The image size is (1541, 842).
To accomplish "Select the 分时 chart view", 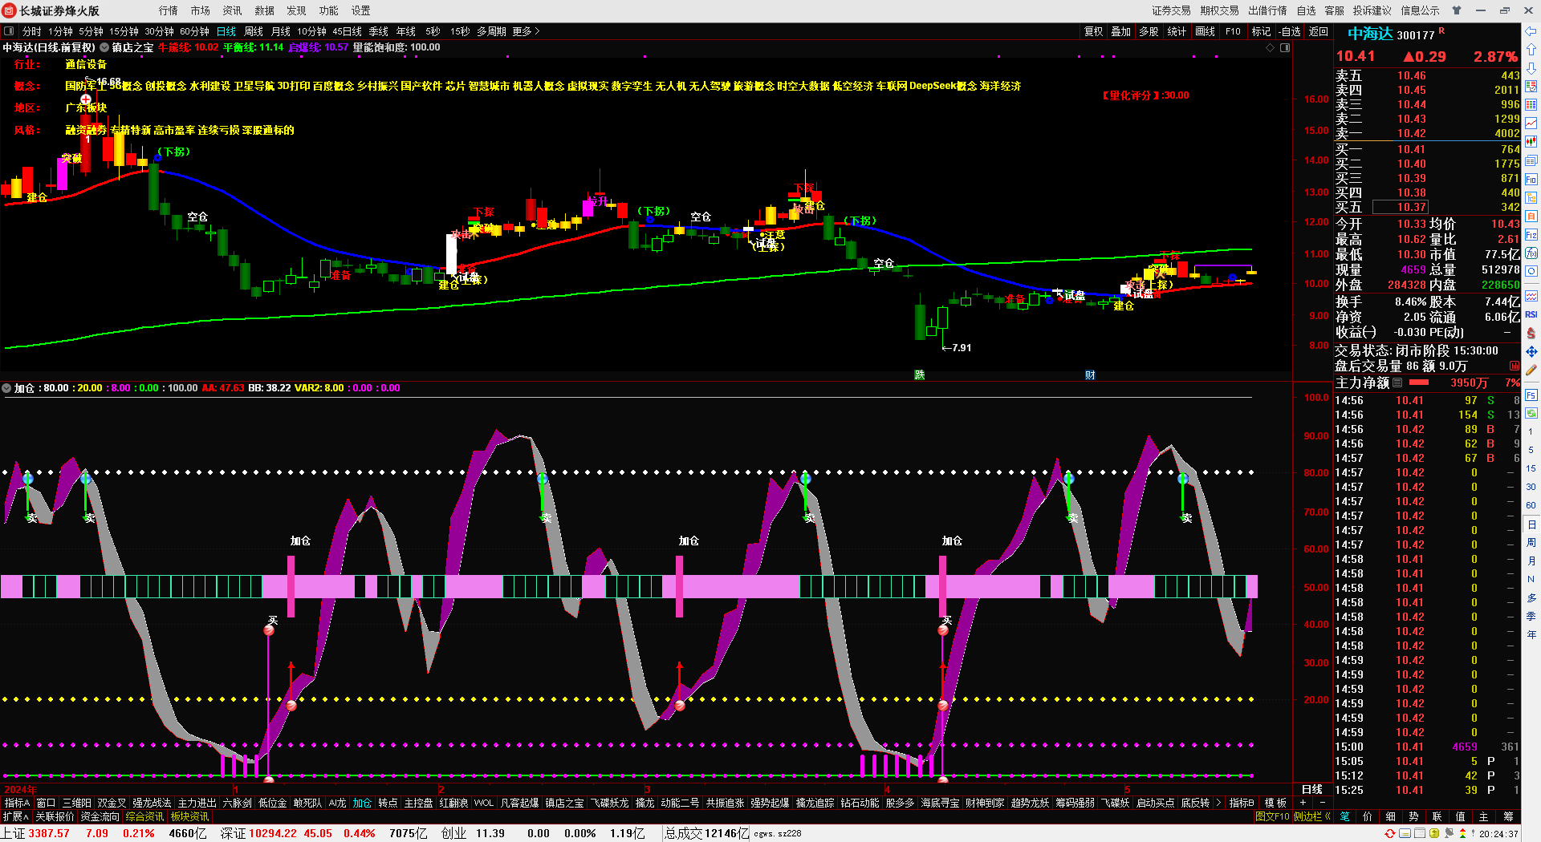I will (32, 31).
